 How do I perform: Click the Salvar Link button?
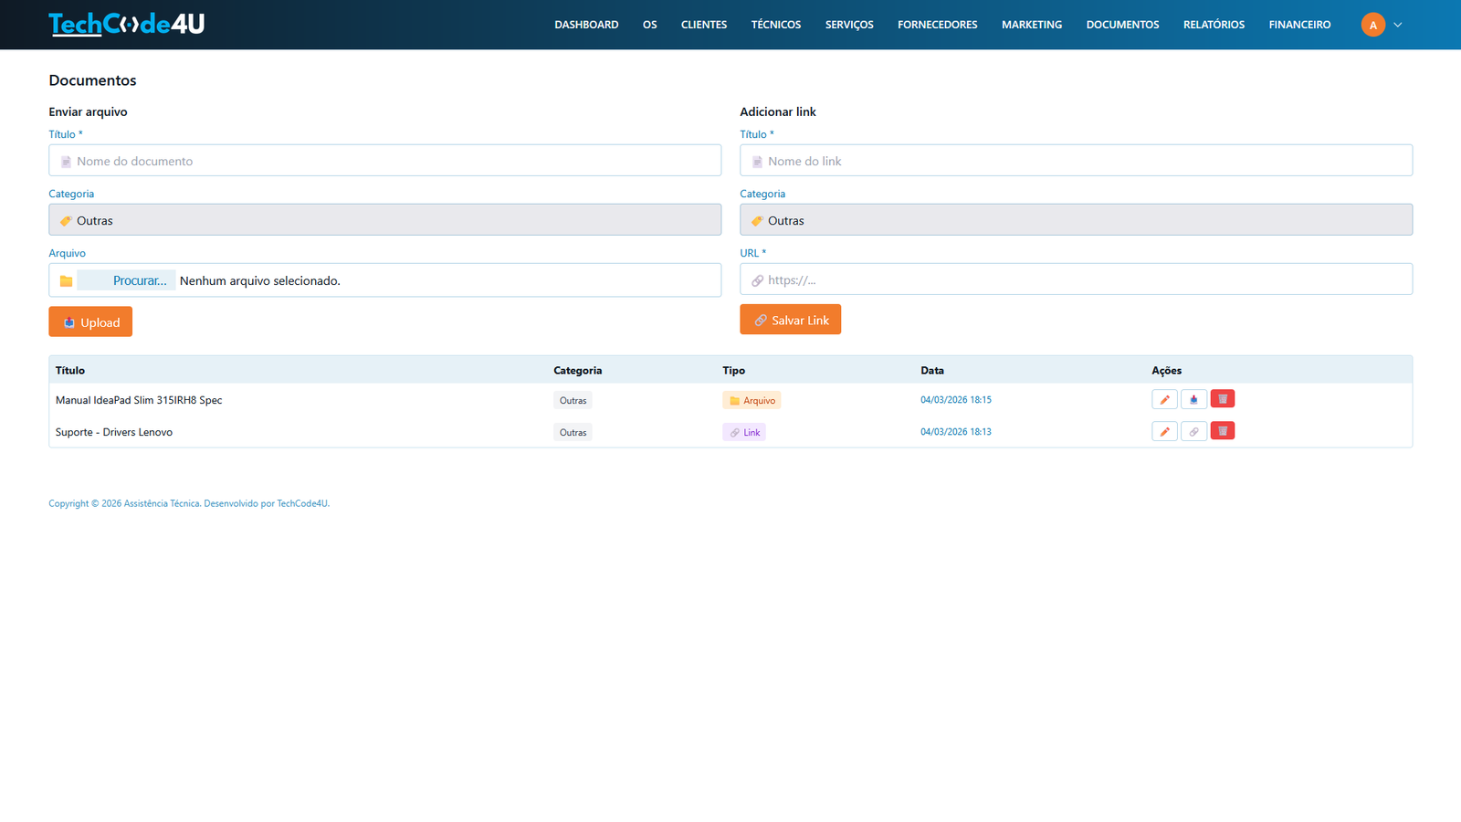(790, 319)
